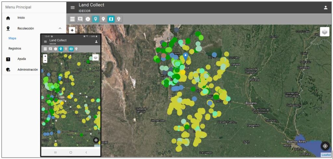Select the blue location pin marker on the phone map
The height and width of the screenshot is (159, 333).
click(x=60, y=79)
